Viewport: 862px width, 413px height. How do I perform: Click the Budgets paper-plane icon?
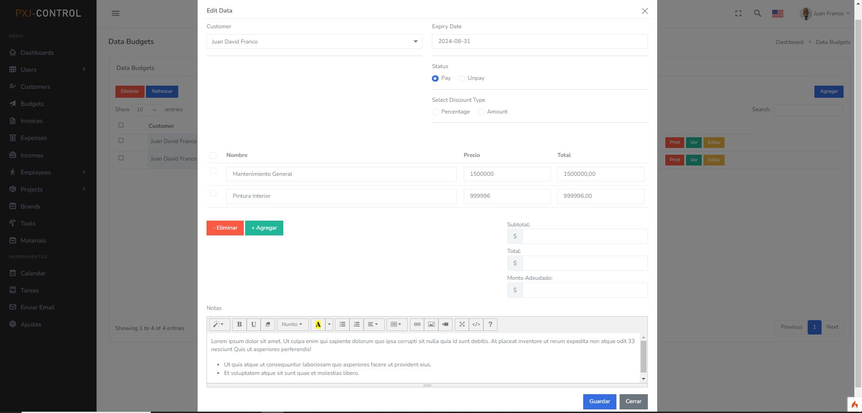[13, 104]
